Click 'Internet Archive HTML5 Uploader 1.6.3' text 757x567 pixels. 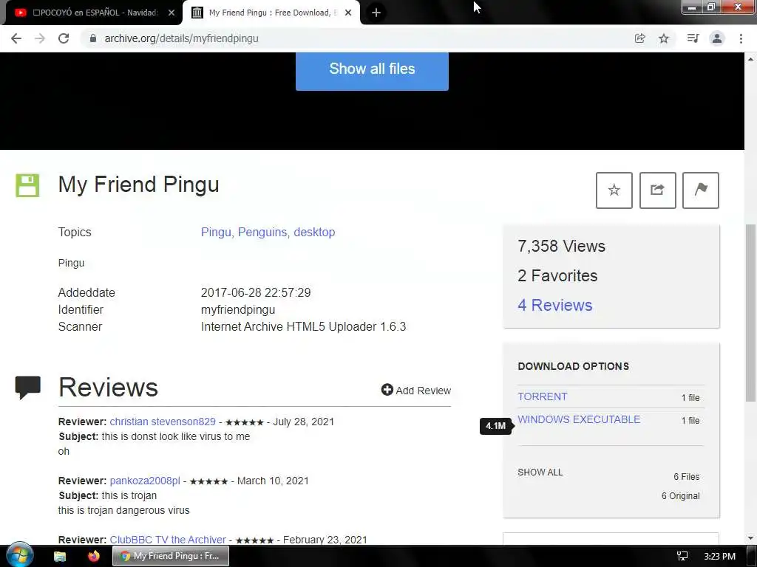click(303, 327)
